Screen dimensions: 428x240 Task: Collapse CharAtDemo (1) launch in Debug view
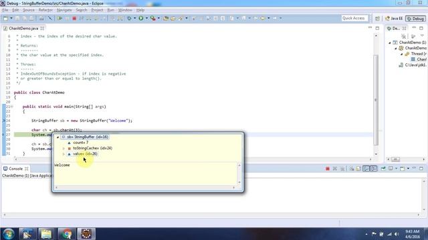pos(390,43)
